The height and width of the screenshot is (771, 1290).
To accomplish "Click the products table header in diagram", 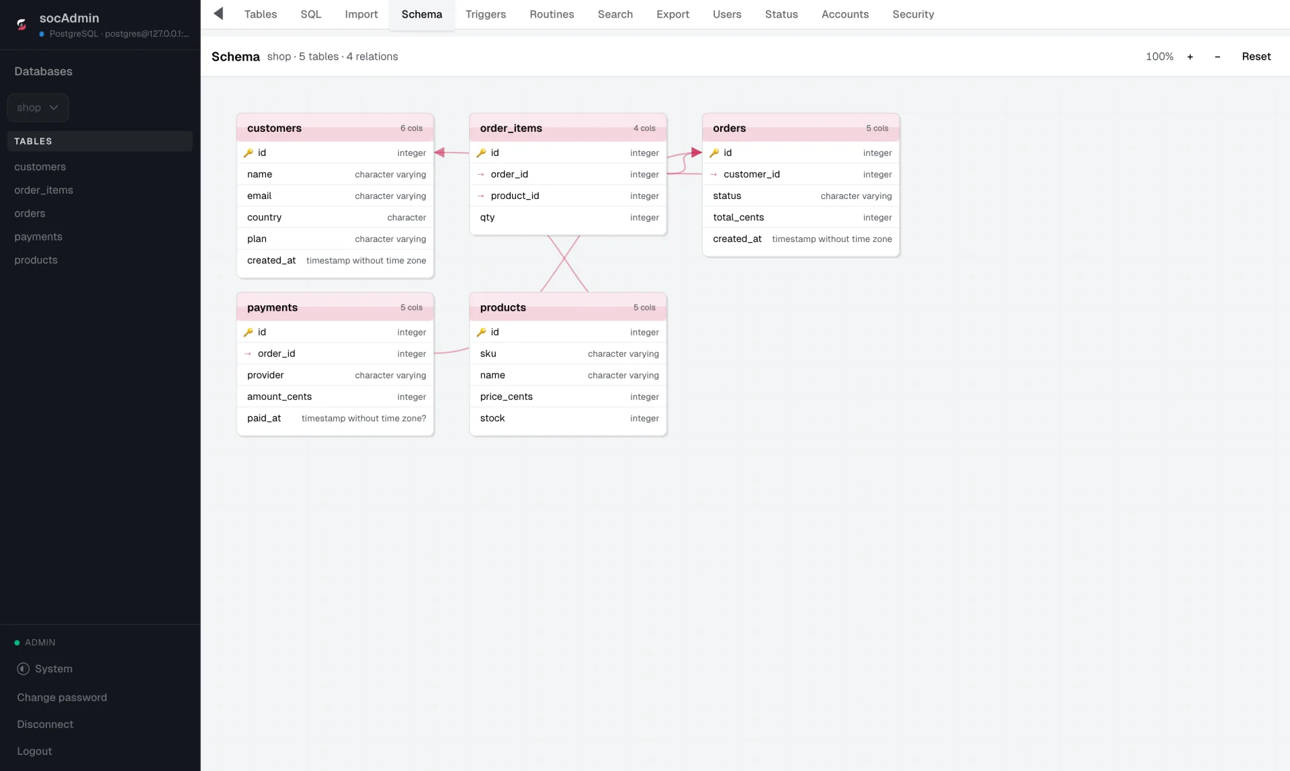I will 568,307.
